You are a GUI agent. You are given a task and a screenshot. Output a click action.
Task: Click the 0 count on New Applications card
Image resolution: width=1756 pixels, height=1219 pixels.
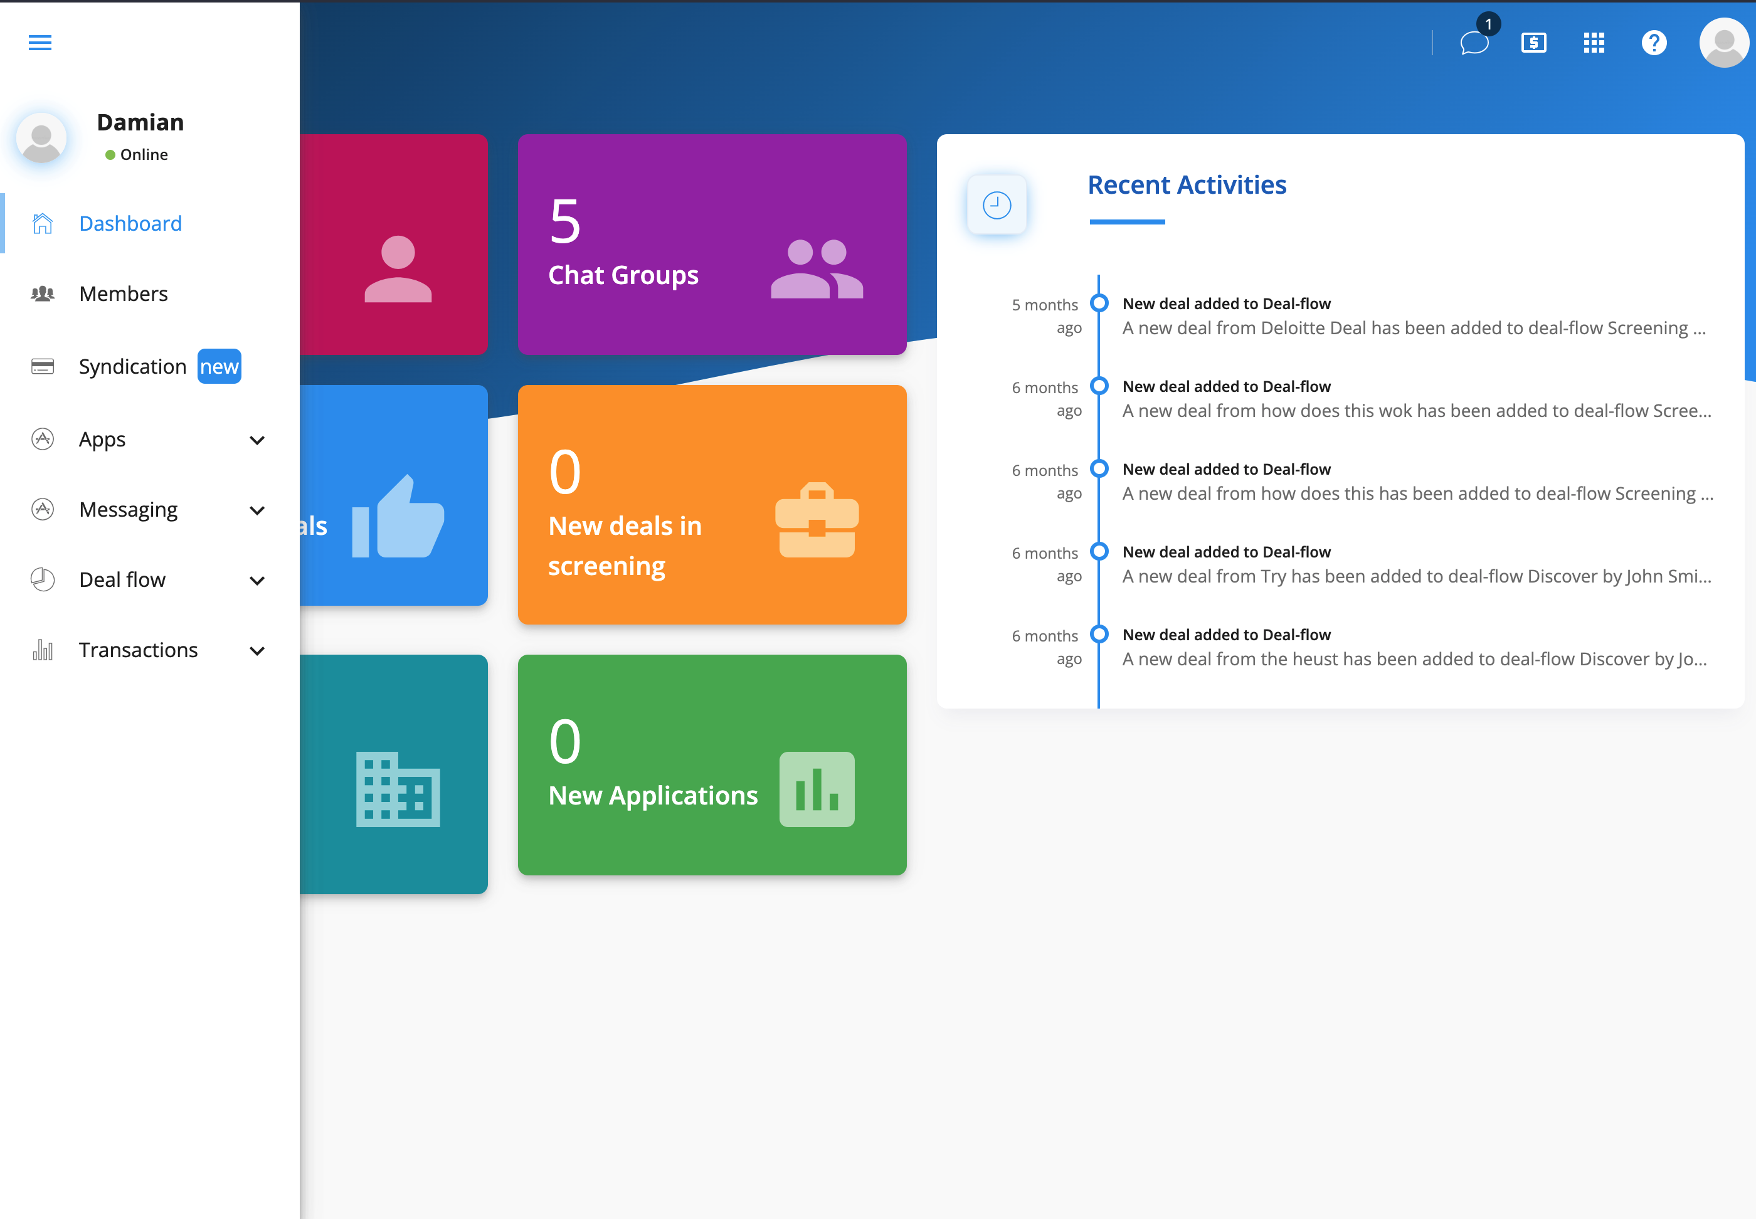[x=565, y=742]
